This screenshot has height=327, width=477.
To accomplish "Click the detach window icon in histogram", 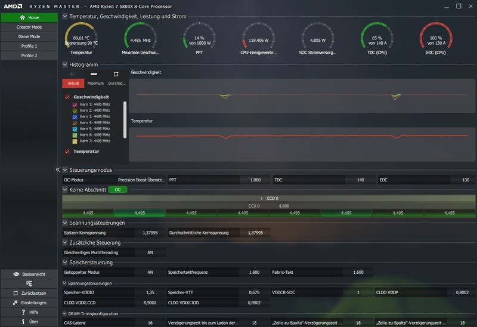I will click(116, 74).
